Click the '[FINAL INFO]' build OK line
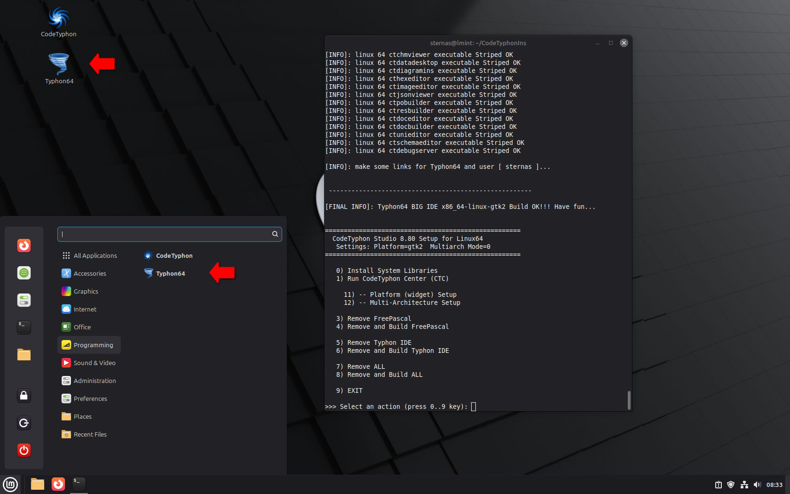Screen dimensions: 790x494 460,207
